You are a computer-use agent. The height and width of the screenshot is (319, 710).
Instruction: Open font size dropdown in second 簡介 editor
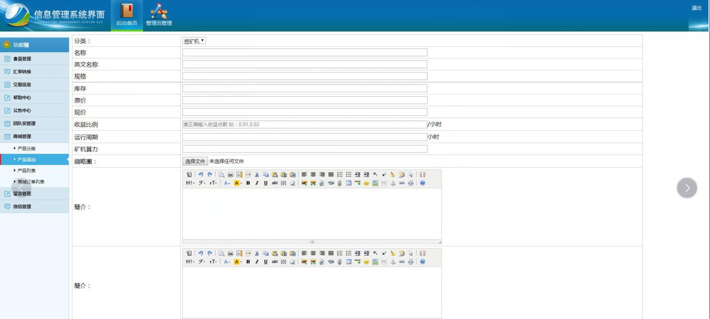(x=213, y=262)
